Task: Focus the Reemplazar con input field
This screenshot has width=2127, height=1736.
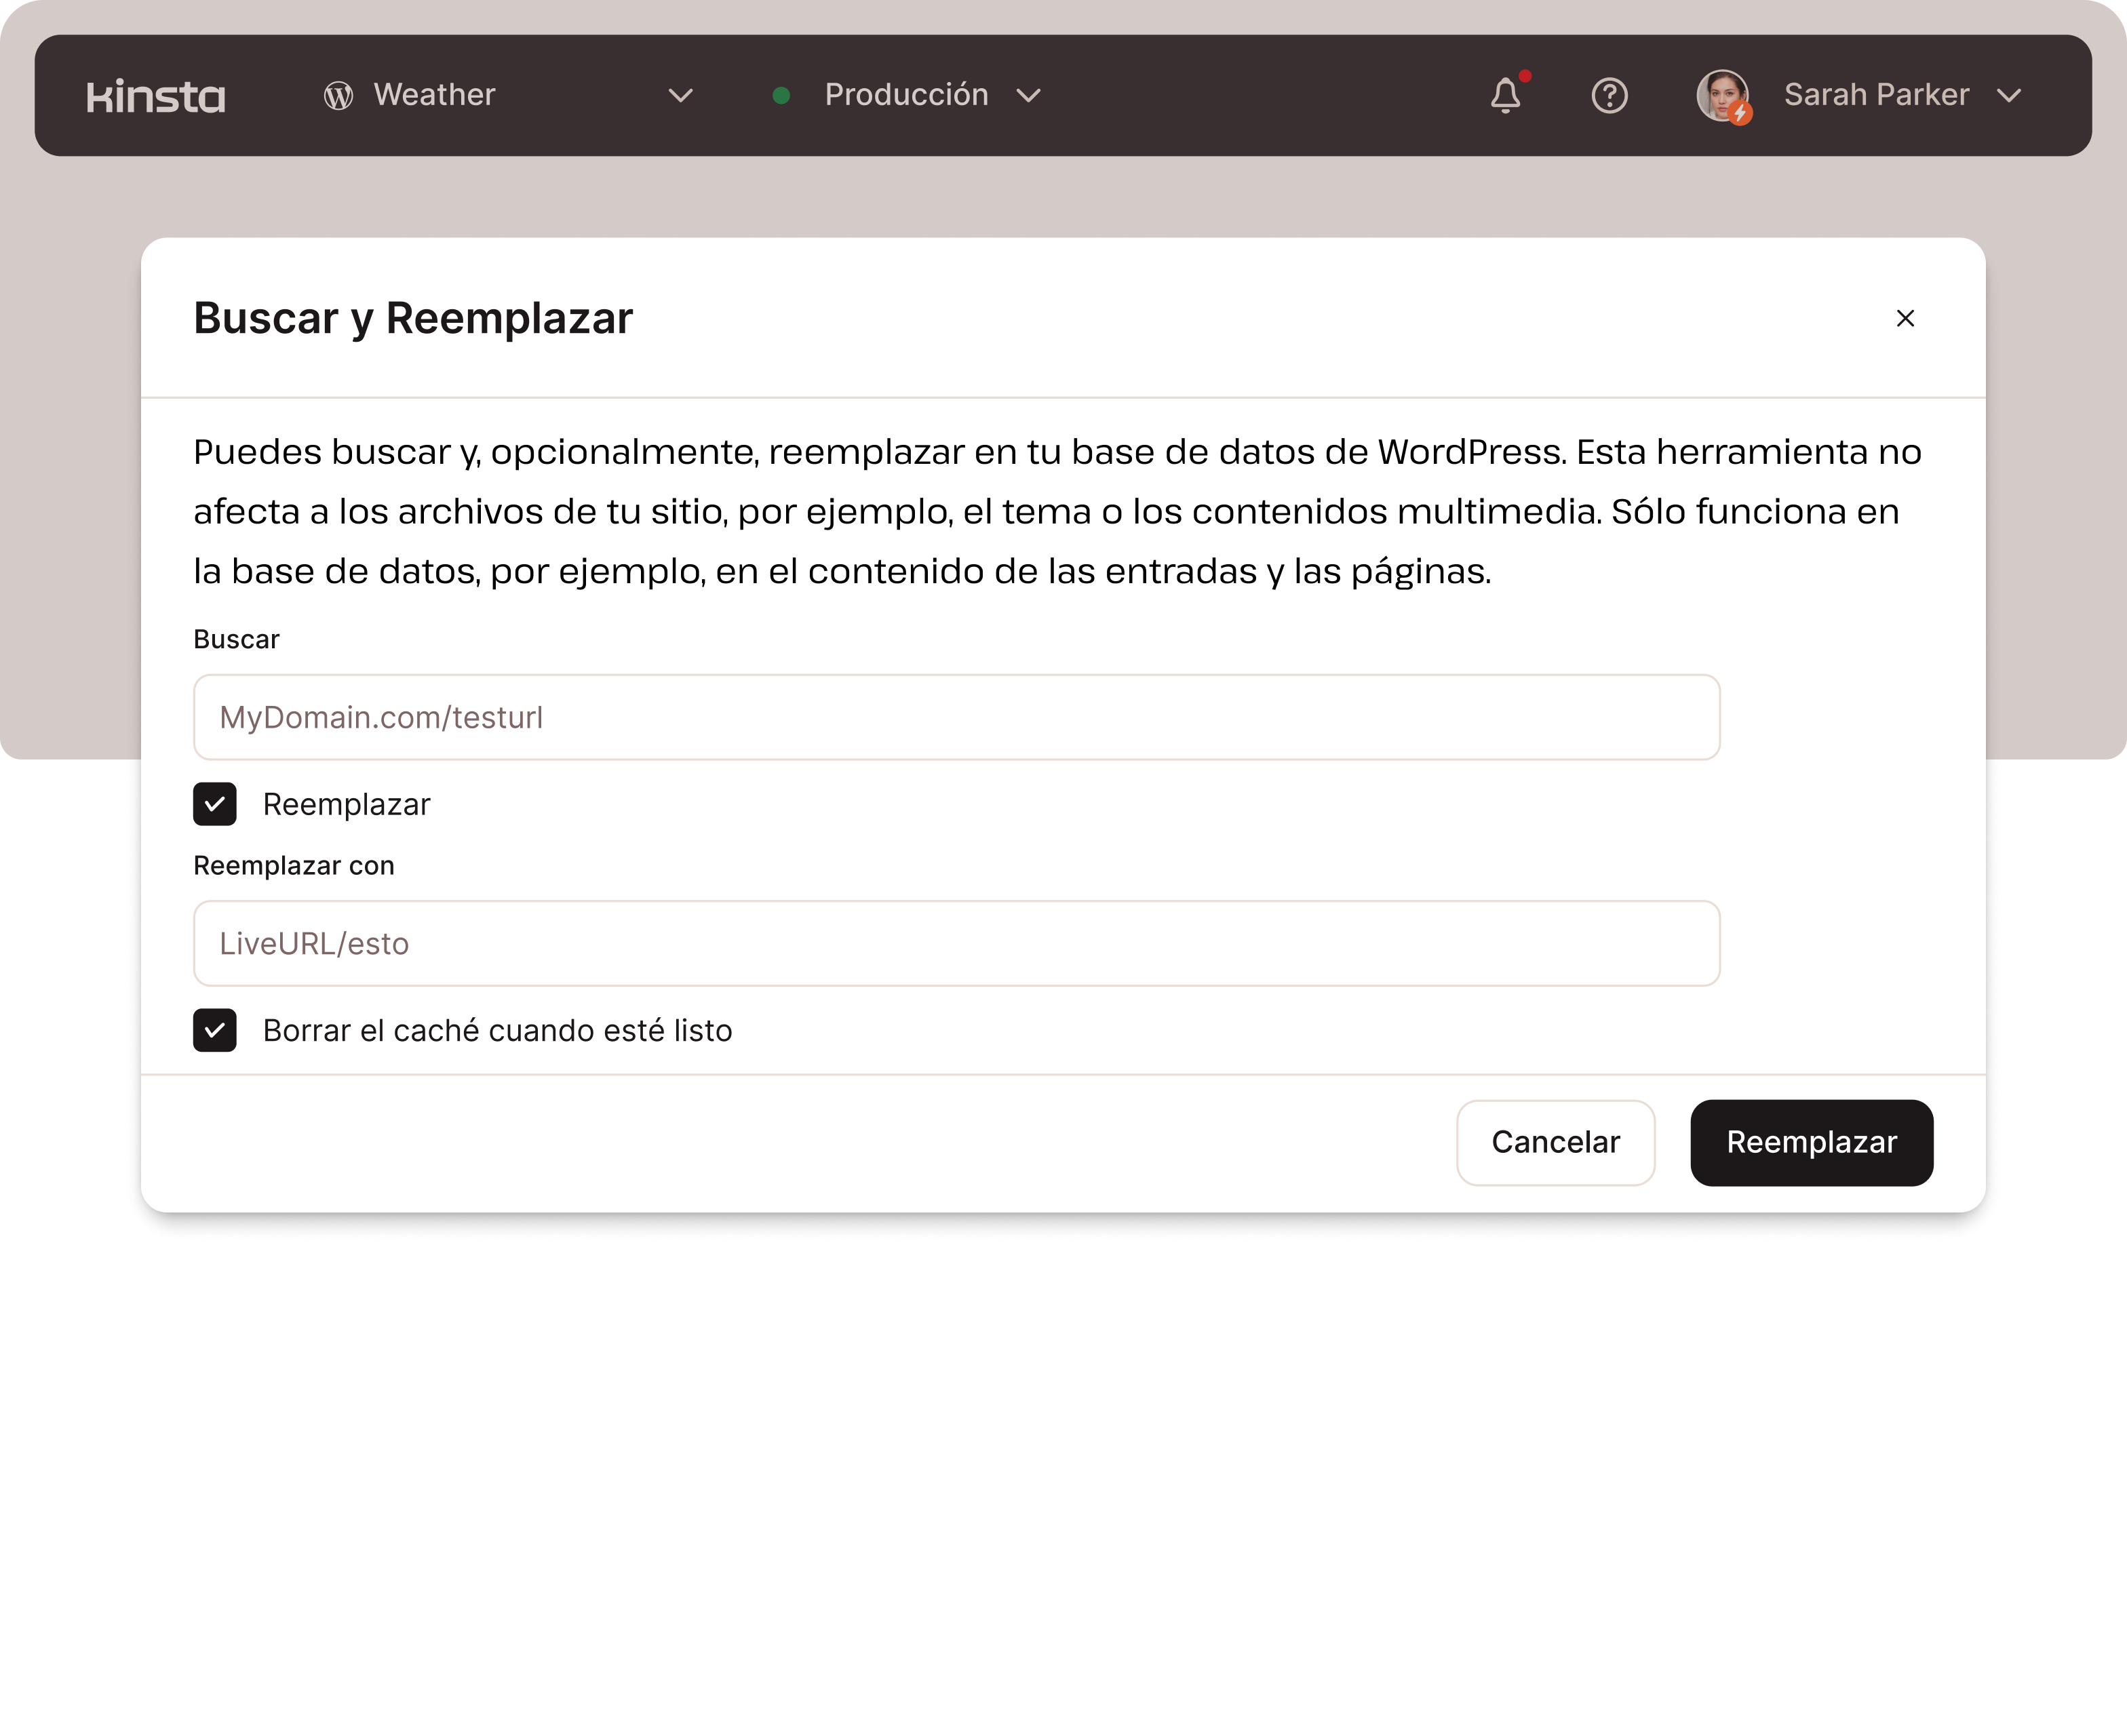Action: tap(956, 943)
